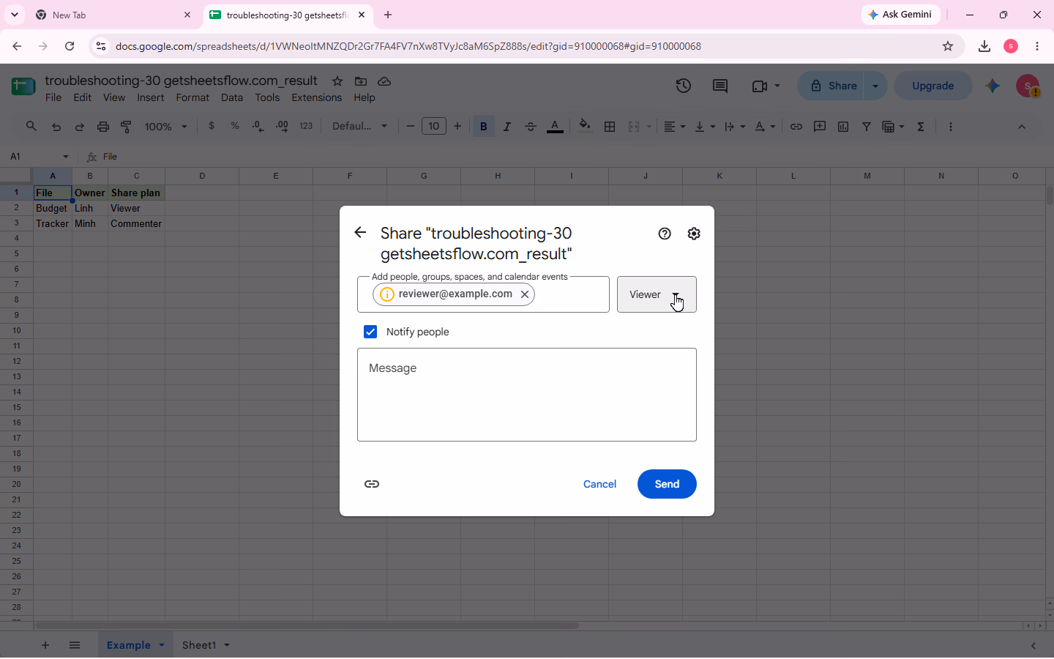
Task: Open the fill color picker
Action: [x=585, y=126]
